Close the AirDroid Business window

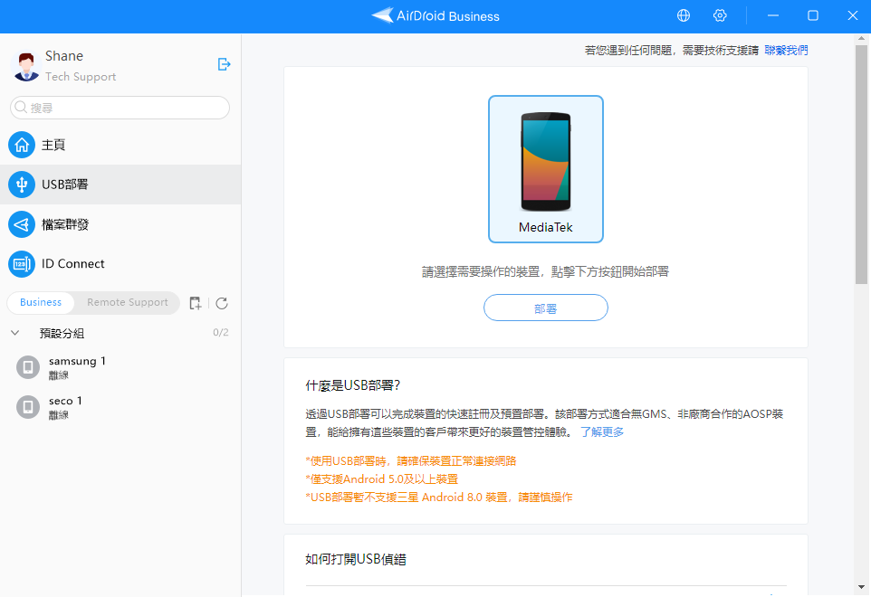pyautogui.click(x=853, y=15)
